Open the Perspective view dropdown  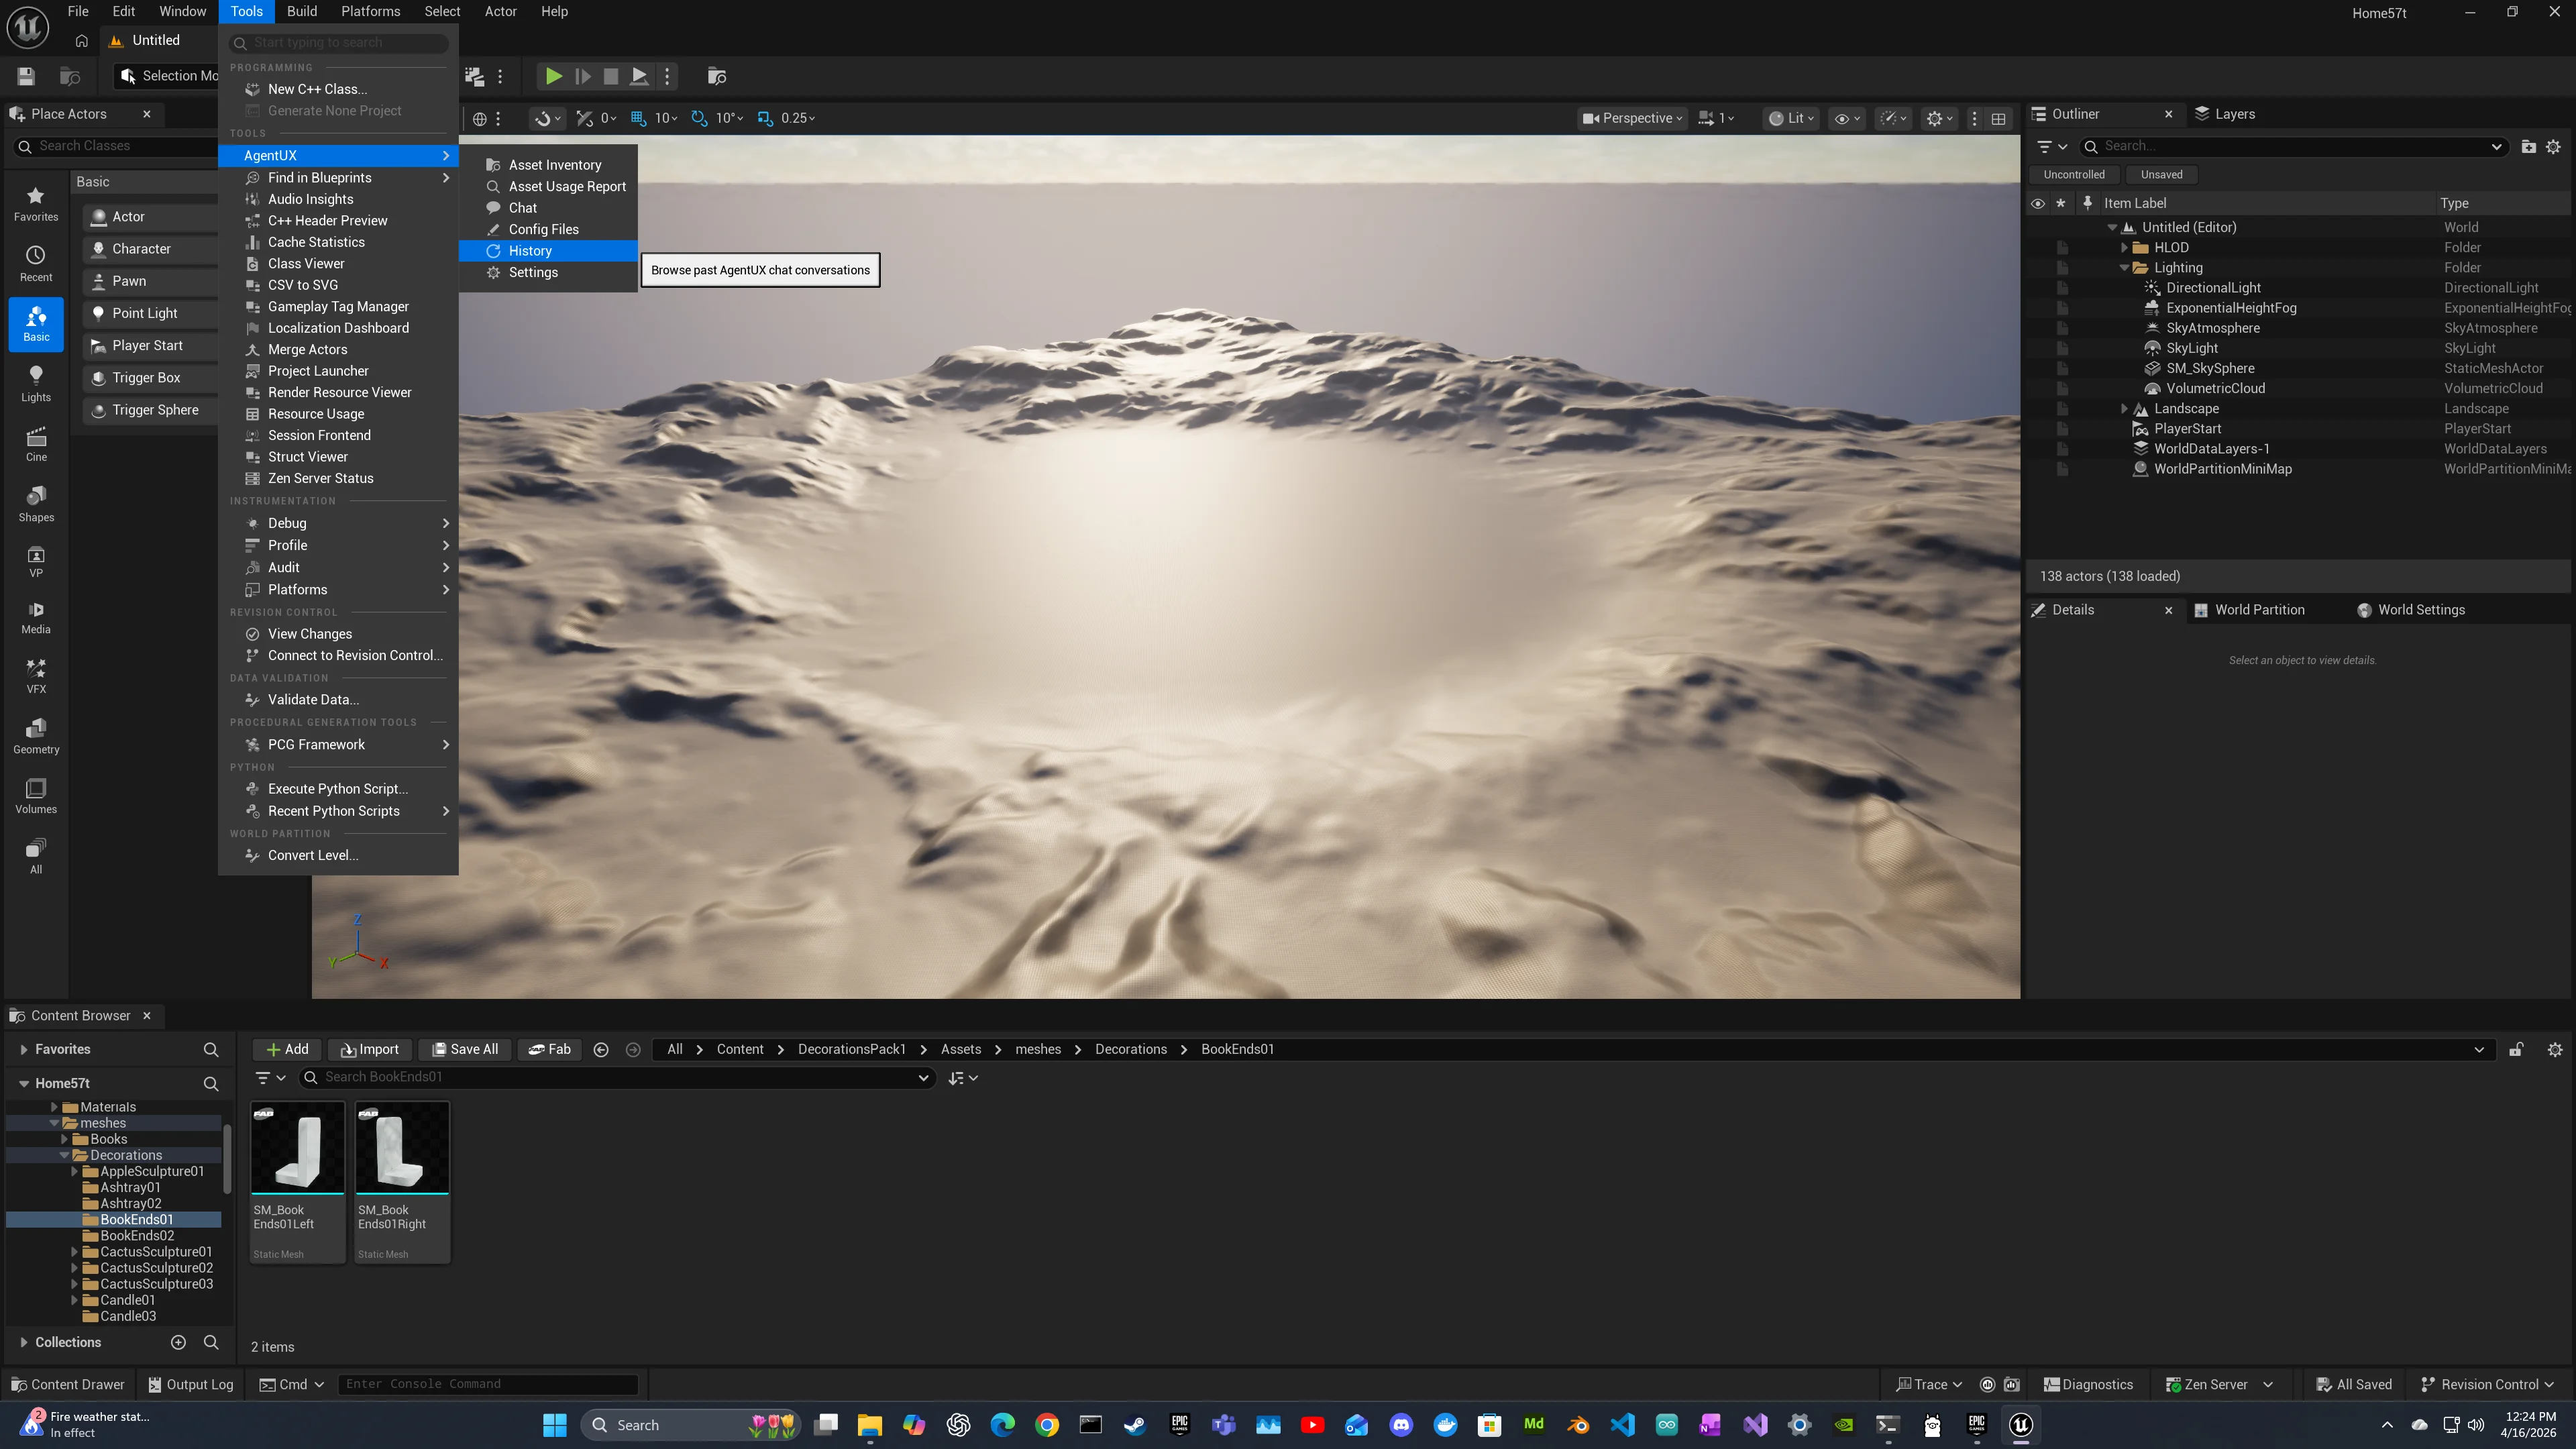tap(1633, 118)
